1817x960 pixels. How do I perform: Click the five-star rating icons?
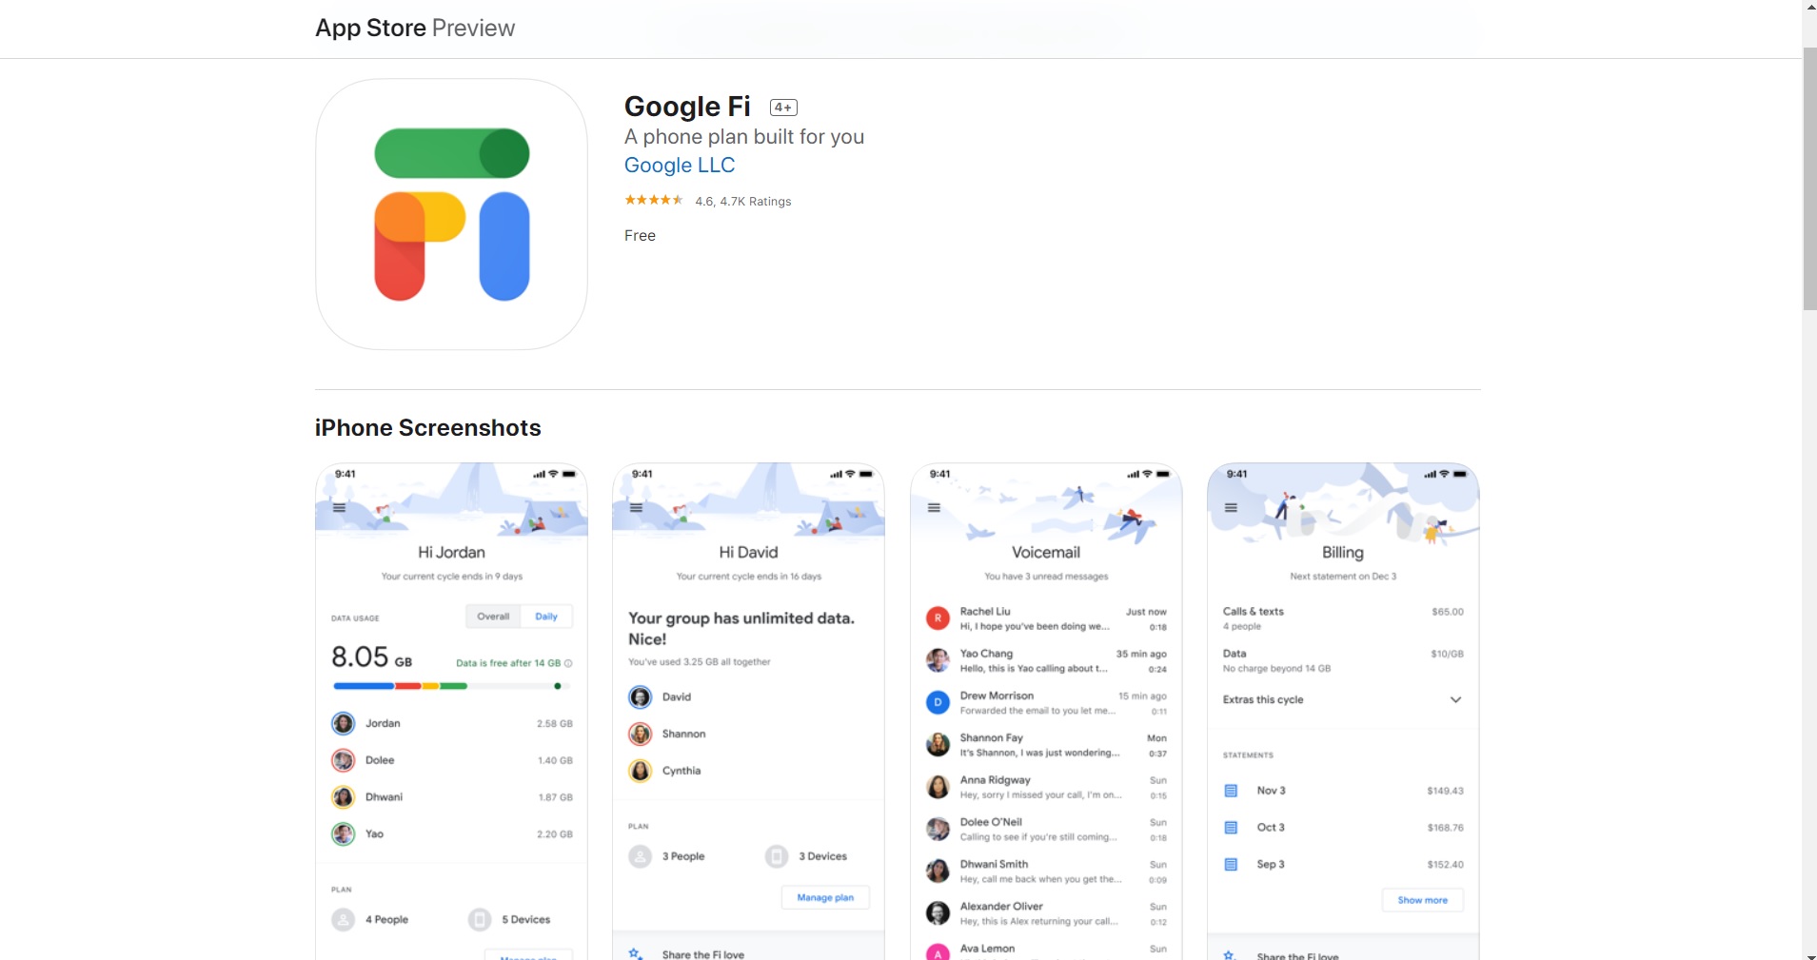tap(654, 201)
